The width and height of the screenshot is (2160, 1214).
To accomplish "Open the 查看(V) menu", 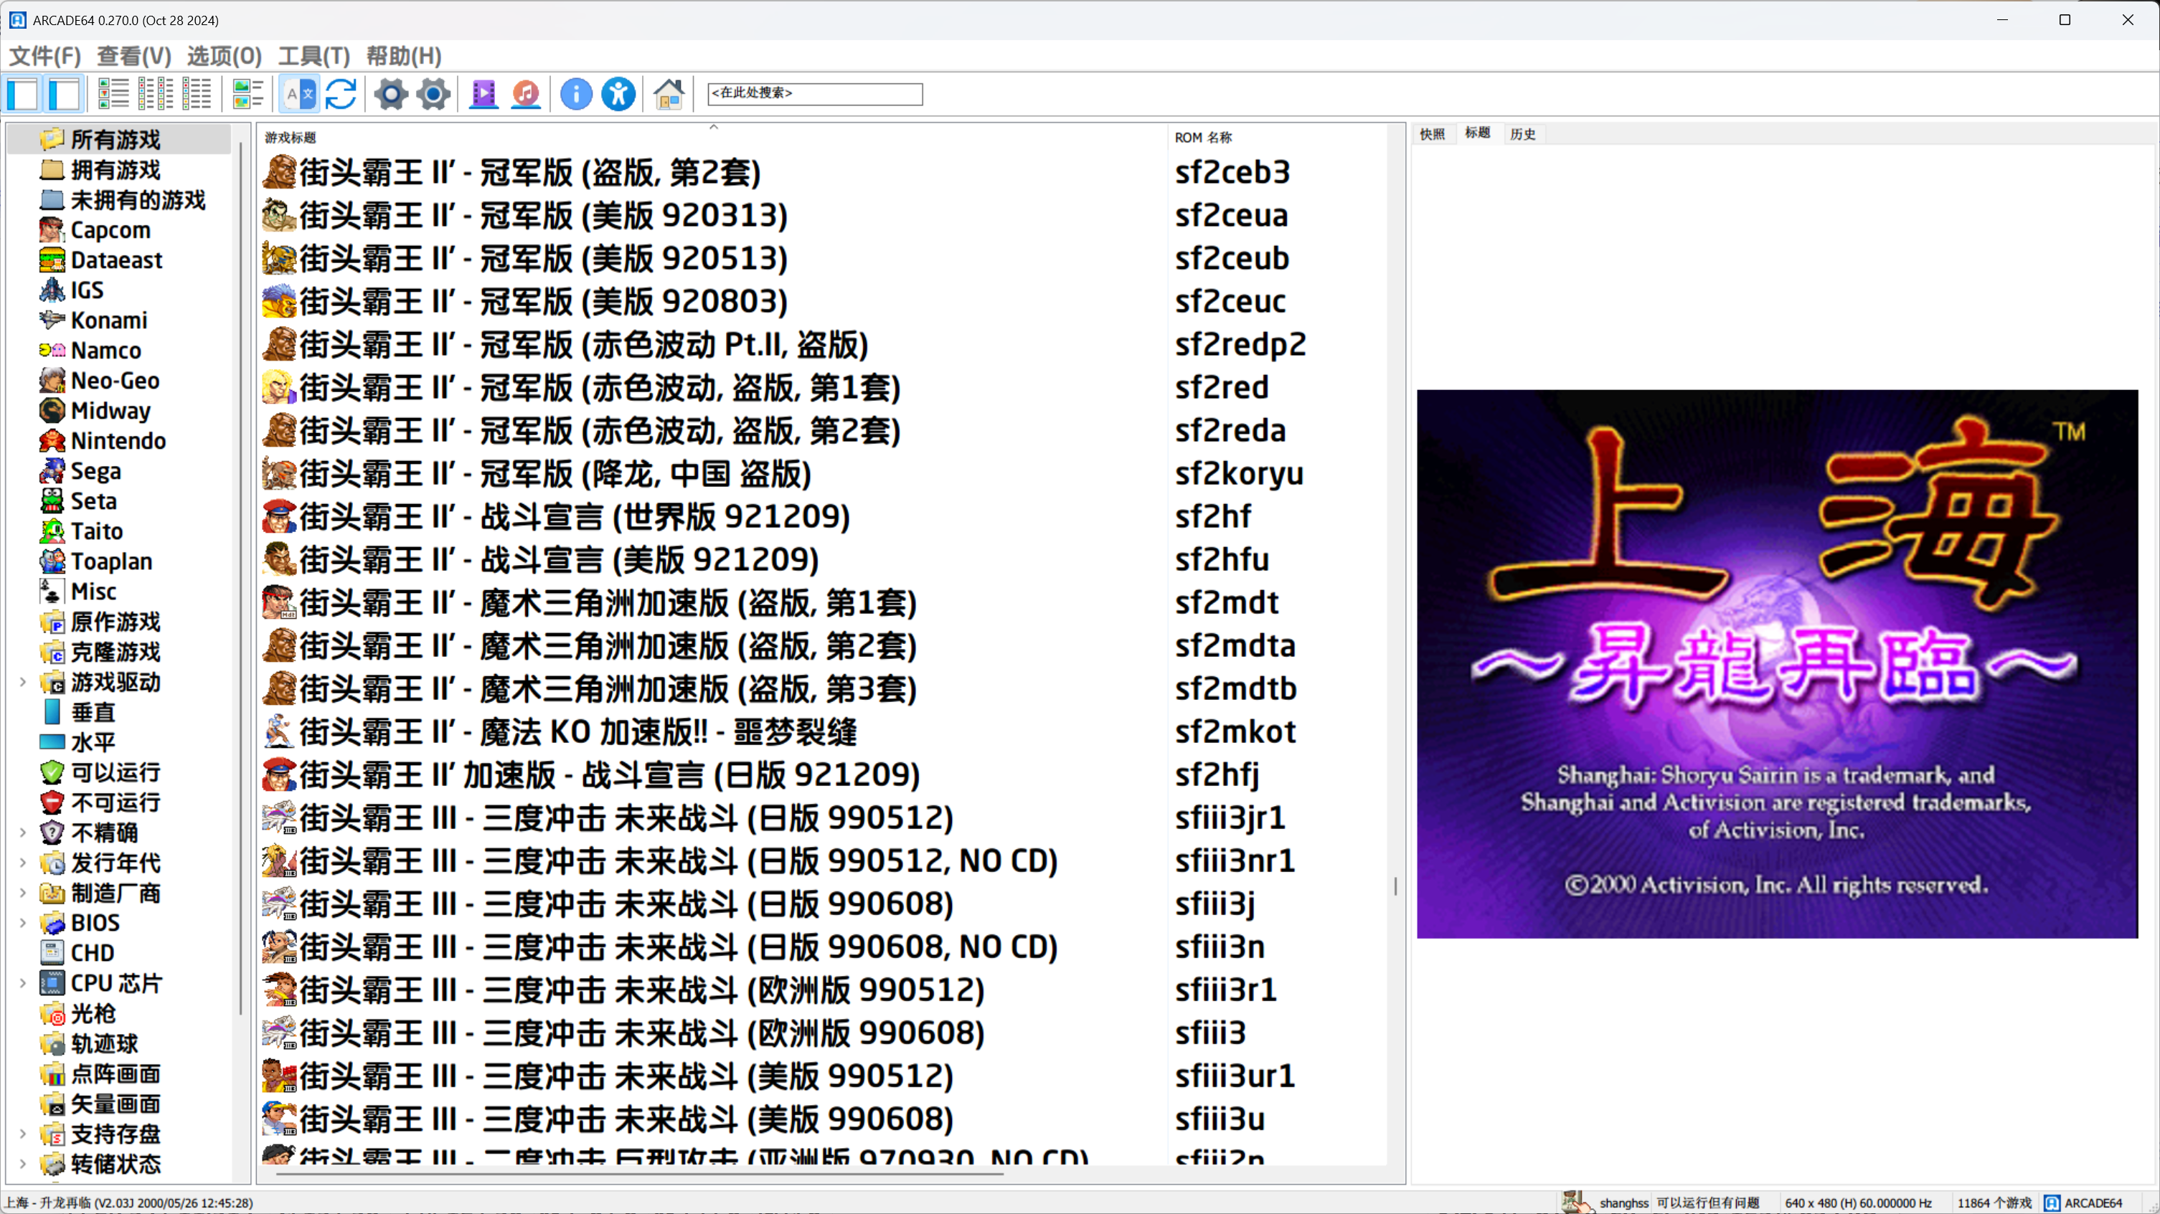I will [134, 56].
